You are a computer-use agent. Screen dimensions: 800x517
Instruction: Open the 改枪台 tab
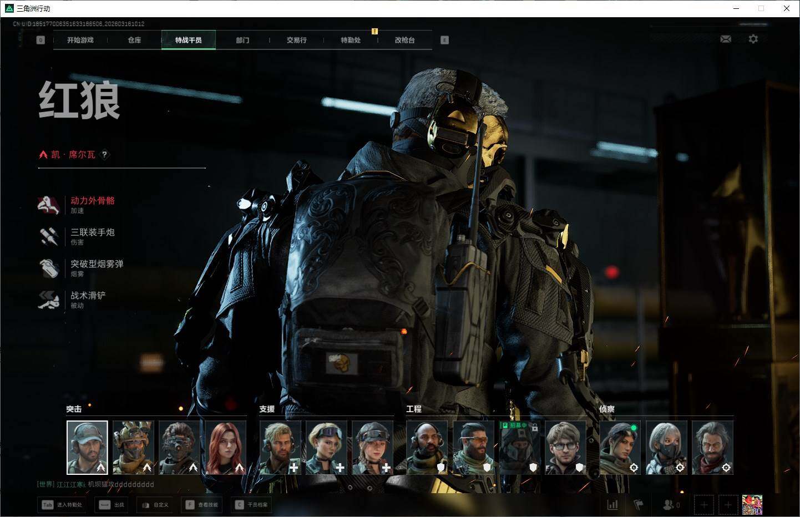[405, 40]
